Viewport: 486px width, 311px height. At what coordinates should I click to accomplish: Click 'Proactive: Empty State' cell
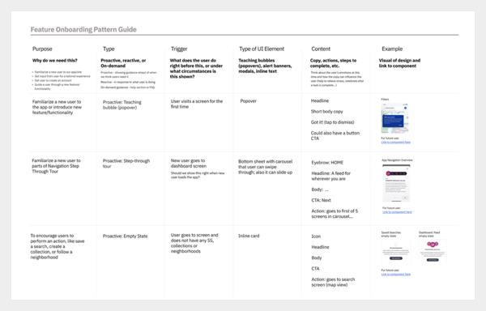point(126,236)
